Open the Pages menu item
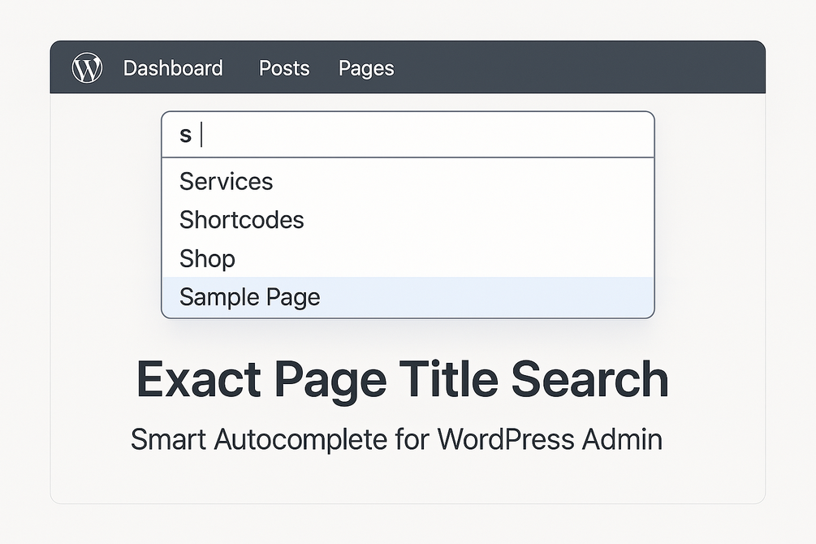Screen dimensions: 816x544 [366, 68]
